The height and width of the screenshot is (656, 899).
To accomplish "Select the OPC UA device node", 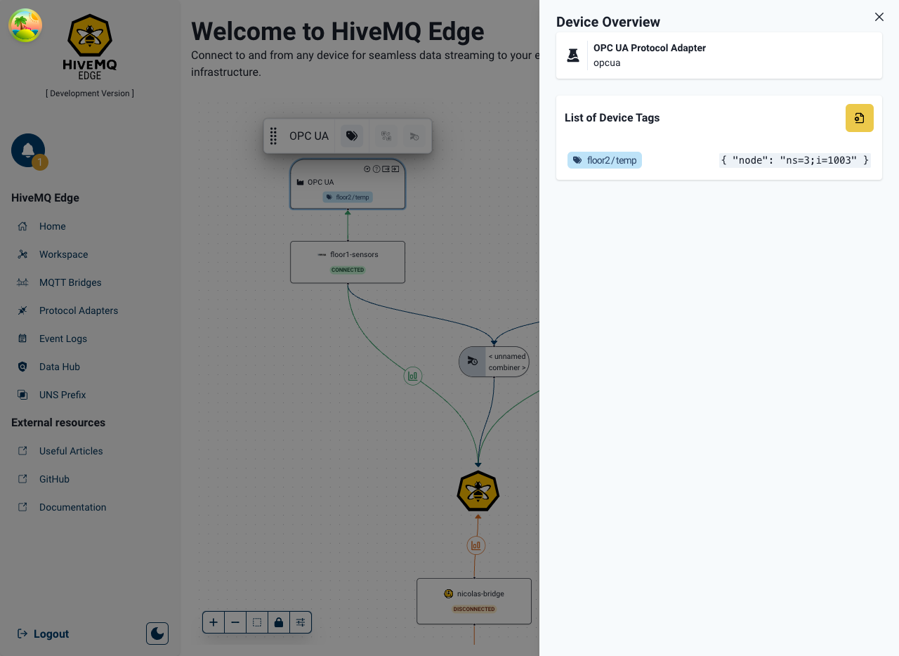I will [x=348, y=184].
